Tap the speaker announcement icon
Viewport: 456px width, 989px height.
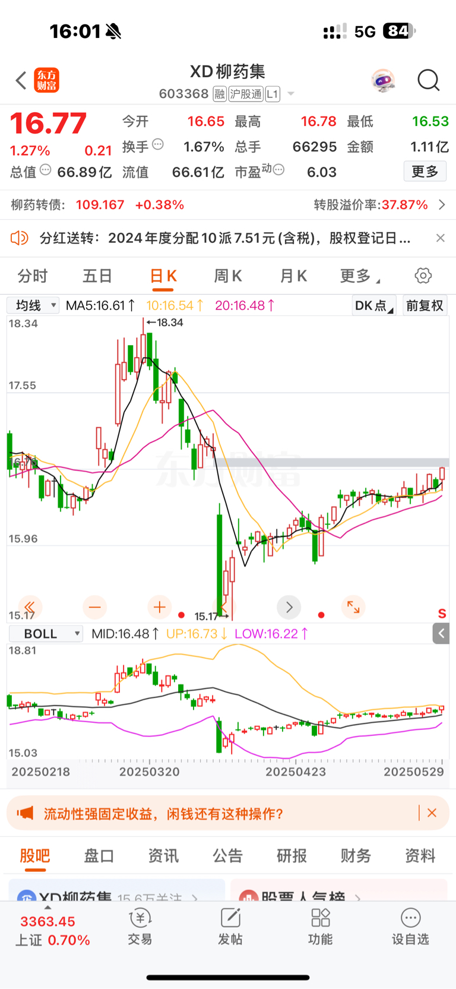pyautogui.click(x=20, y=238)
